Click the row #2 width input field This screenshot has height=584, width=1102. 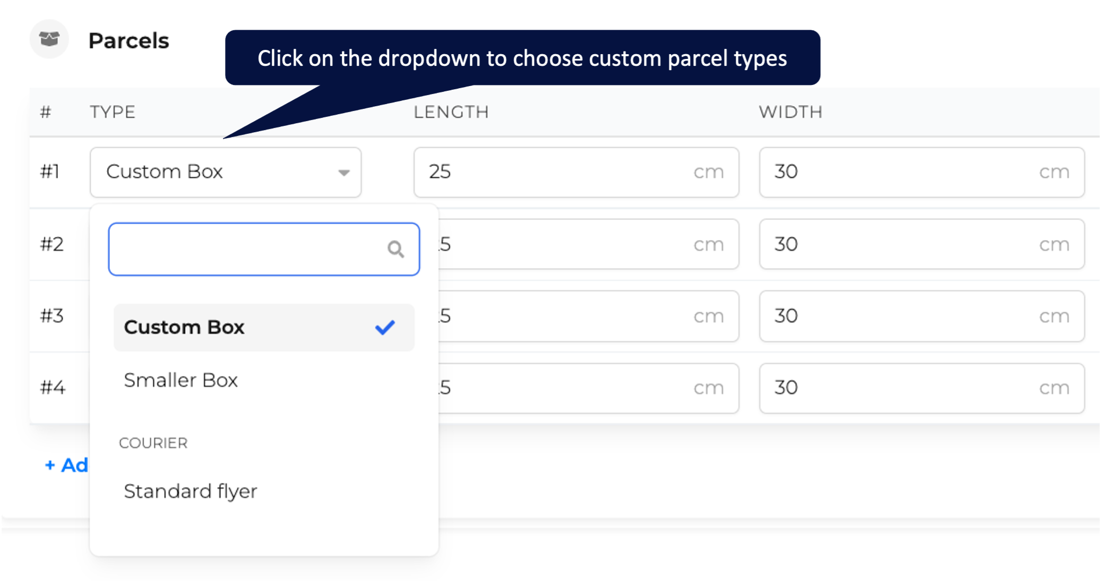pyautogui.click(x=922, y=244)
